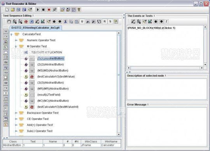Expand the Sub(-) Operator Test node
This screenshot has width=210, height=151.
pos(16,131)
